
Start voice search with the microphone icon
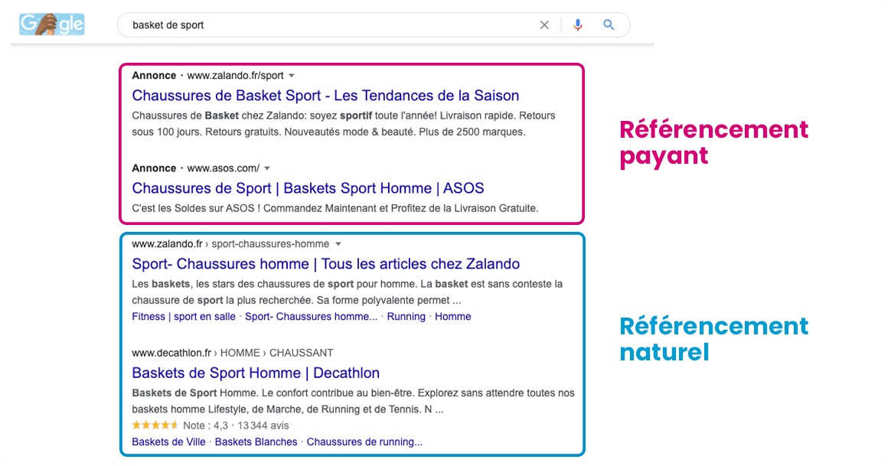[x=578, y=25]
